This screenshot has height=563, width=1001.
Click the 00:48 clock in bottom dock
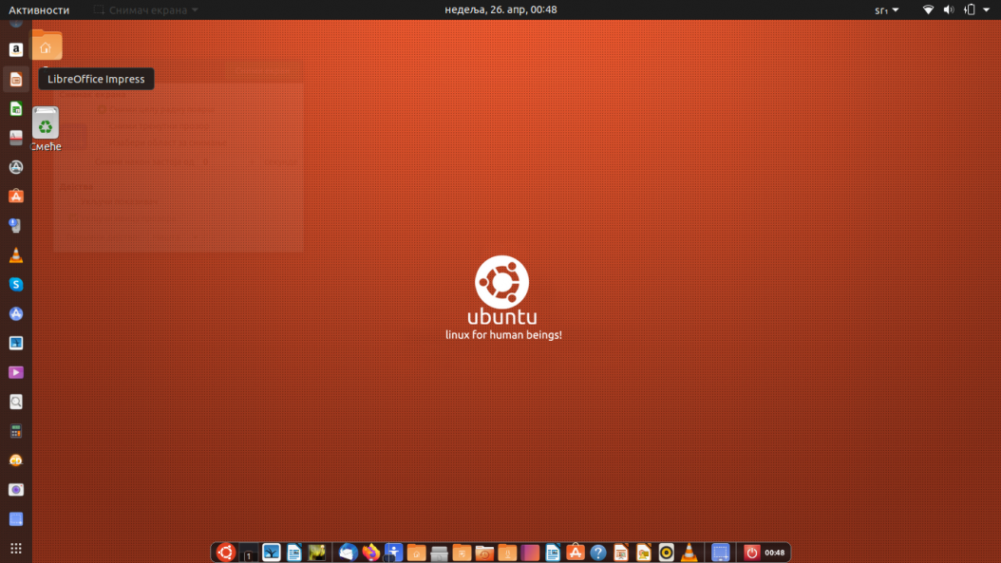[x=775, y=553]
